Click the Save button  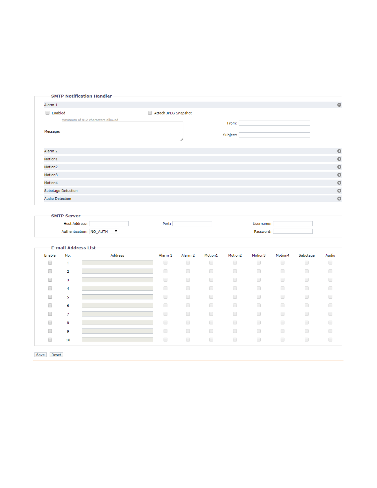click(40, 355)
